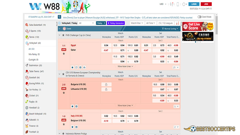This screenshot has height=135, width=240.
Task: Open the Parlay Generator button
Action: pos(116,23)
